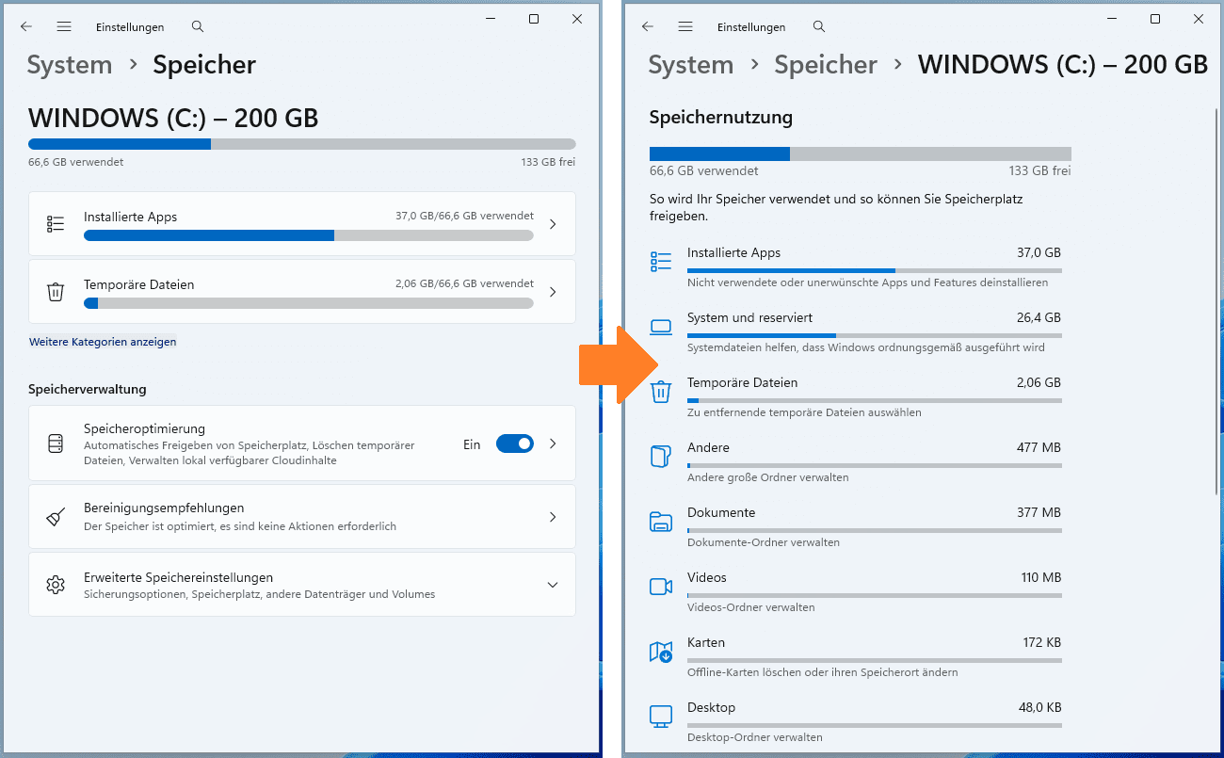Click Dokumente folder icon
Viewport: 1224px width, 758px height.
point(661,522)
